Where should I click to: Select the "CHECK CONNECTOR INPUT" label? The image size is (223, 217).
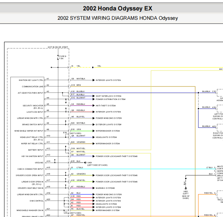point(30,169)
